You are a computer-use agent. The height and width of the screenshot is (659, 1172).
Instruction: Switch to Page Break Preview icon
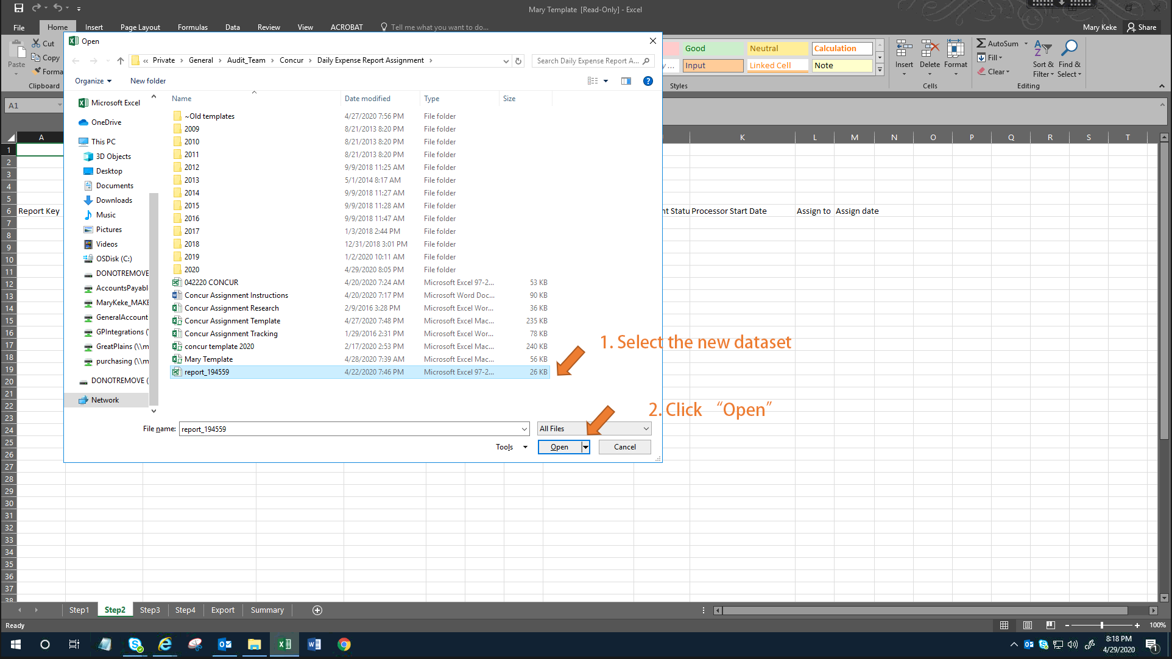click(1050, 626)
